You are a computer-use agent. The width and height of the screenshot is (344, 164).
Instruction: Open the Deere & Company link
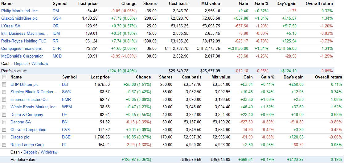pos(27,115)
